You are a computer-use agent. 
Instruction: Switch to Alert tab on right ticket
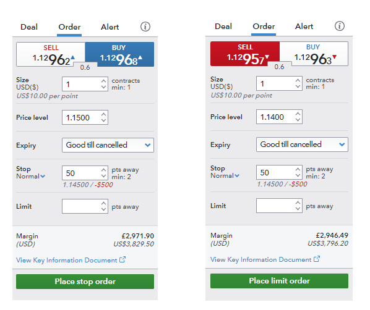pyautogui.click(x=304, y=27)
